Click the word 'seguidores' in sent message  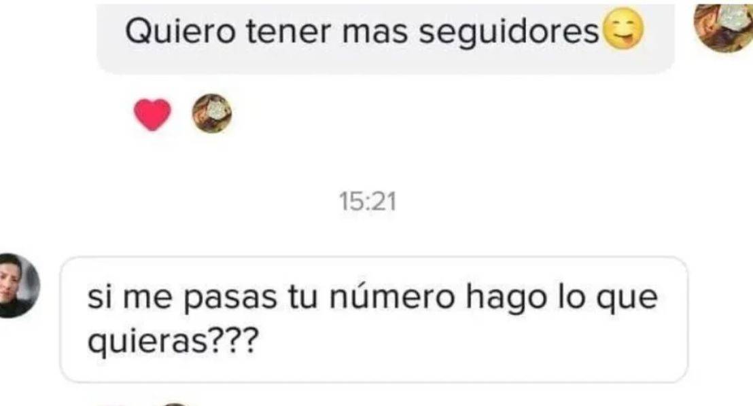pos(509,33)
